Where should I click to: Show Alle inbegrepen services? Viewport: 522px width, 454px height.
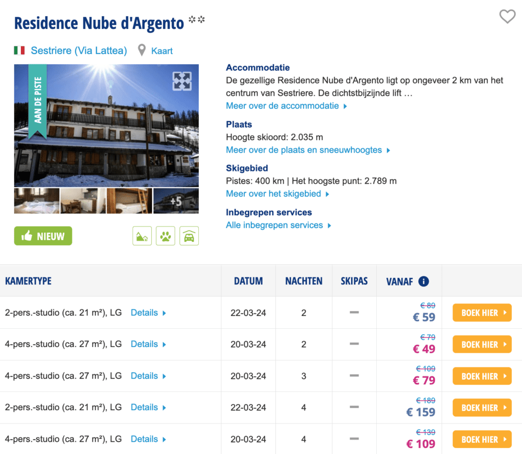click(x=278, y=225)
